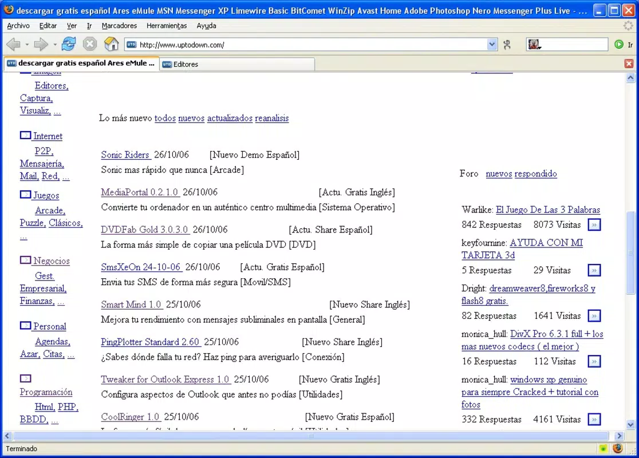The image size is (639, 458).
Task: Click the Programación category folder icon
Action: tap(25, 378)
